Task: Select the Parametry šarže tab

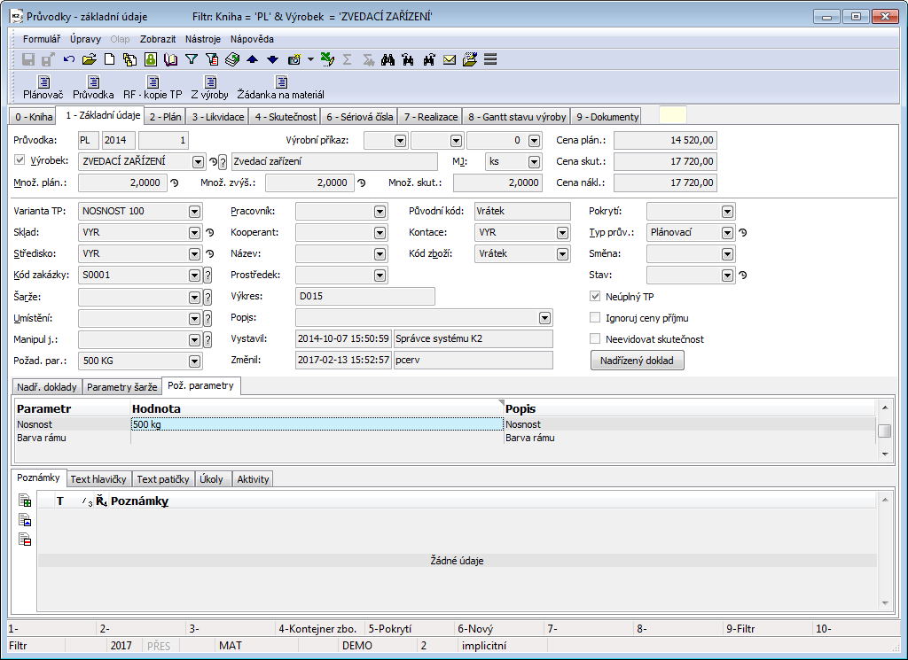Action: 122,386
